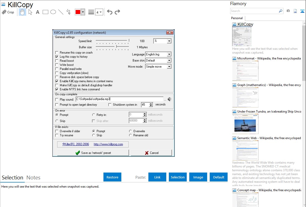Click the document icon in Flamory header
This screenshot has height=207, width=306.
click(295, 11)
